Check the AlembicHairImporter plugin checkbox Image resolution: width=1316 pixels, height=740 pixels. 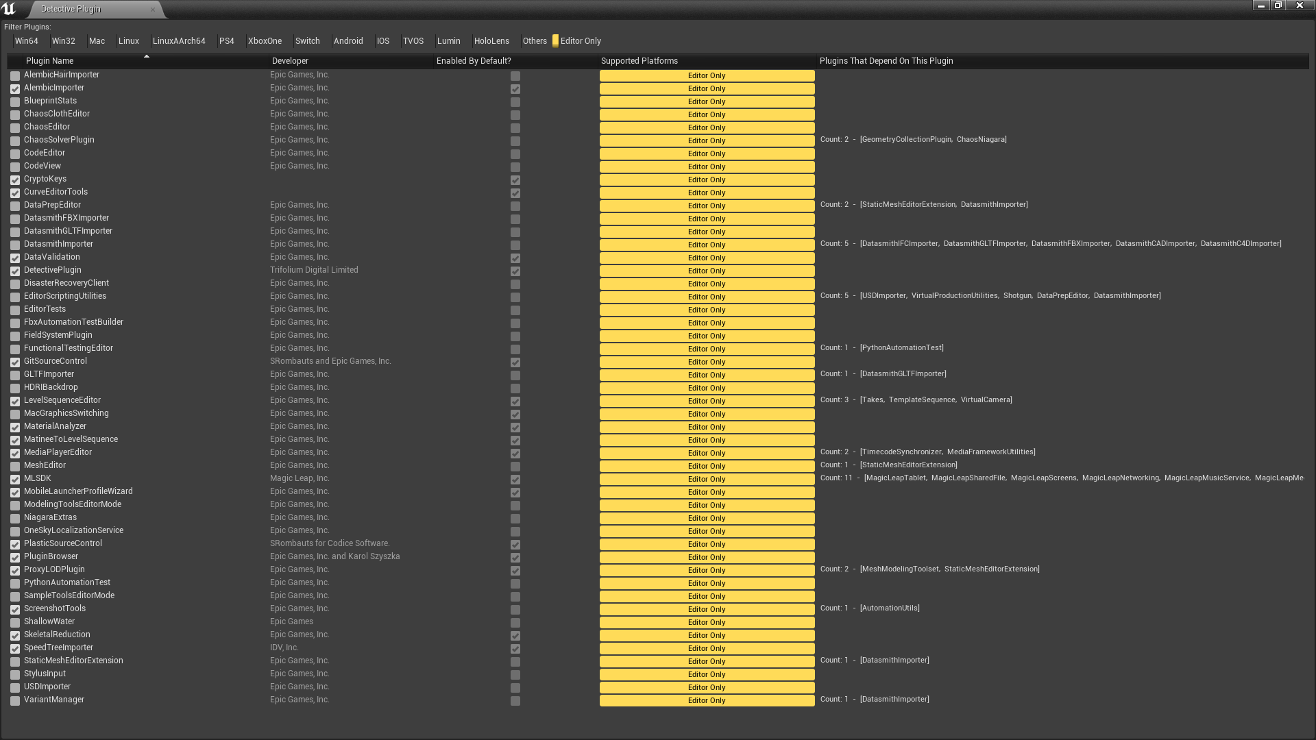(15, 76)
